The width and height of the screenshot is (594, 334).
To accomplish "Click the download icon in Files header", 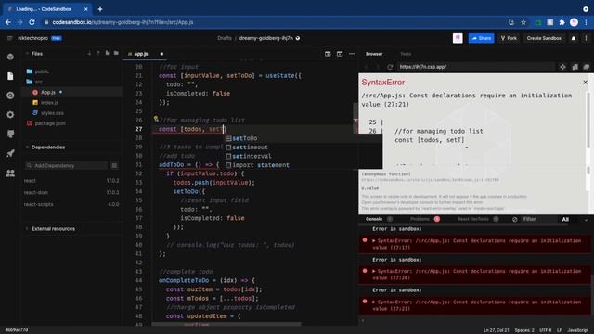I will tap(89, 54).
